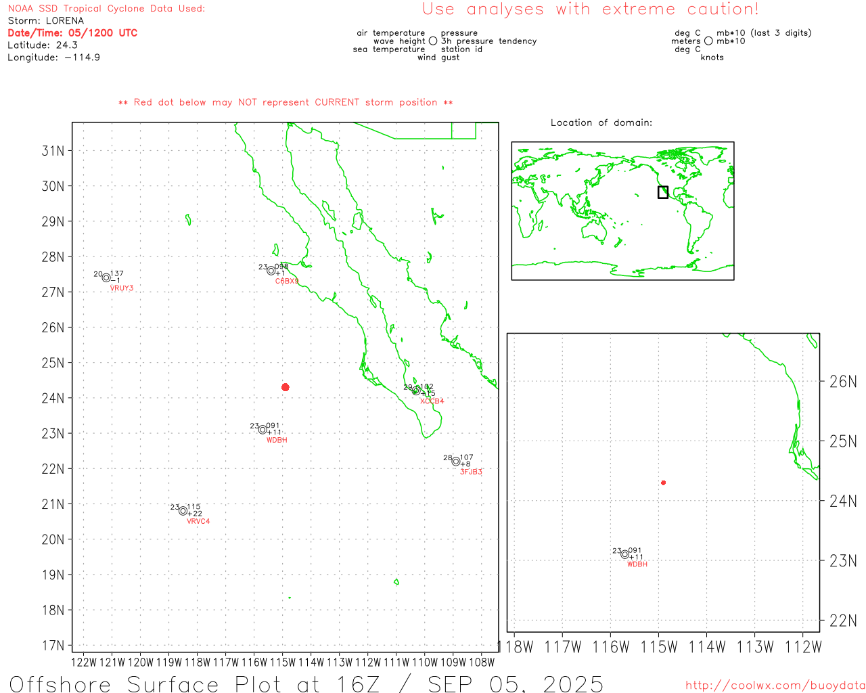Click the 122W longitude label on main map
Screen dimensions: 866x693
(84, 662)
